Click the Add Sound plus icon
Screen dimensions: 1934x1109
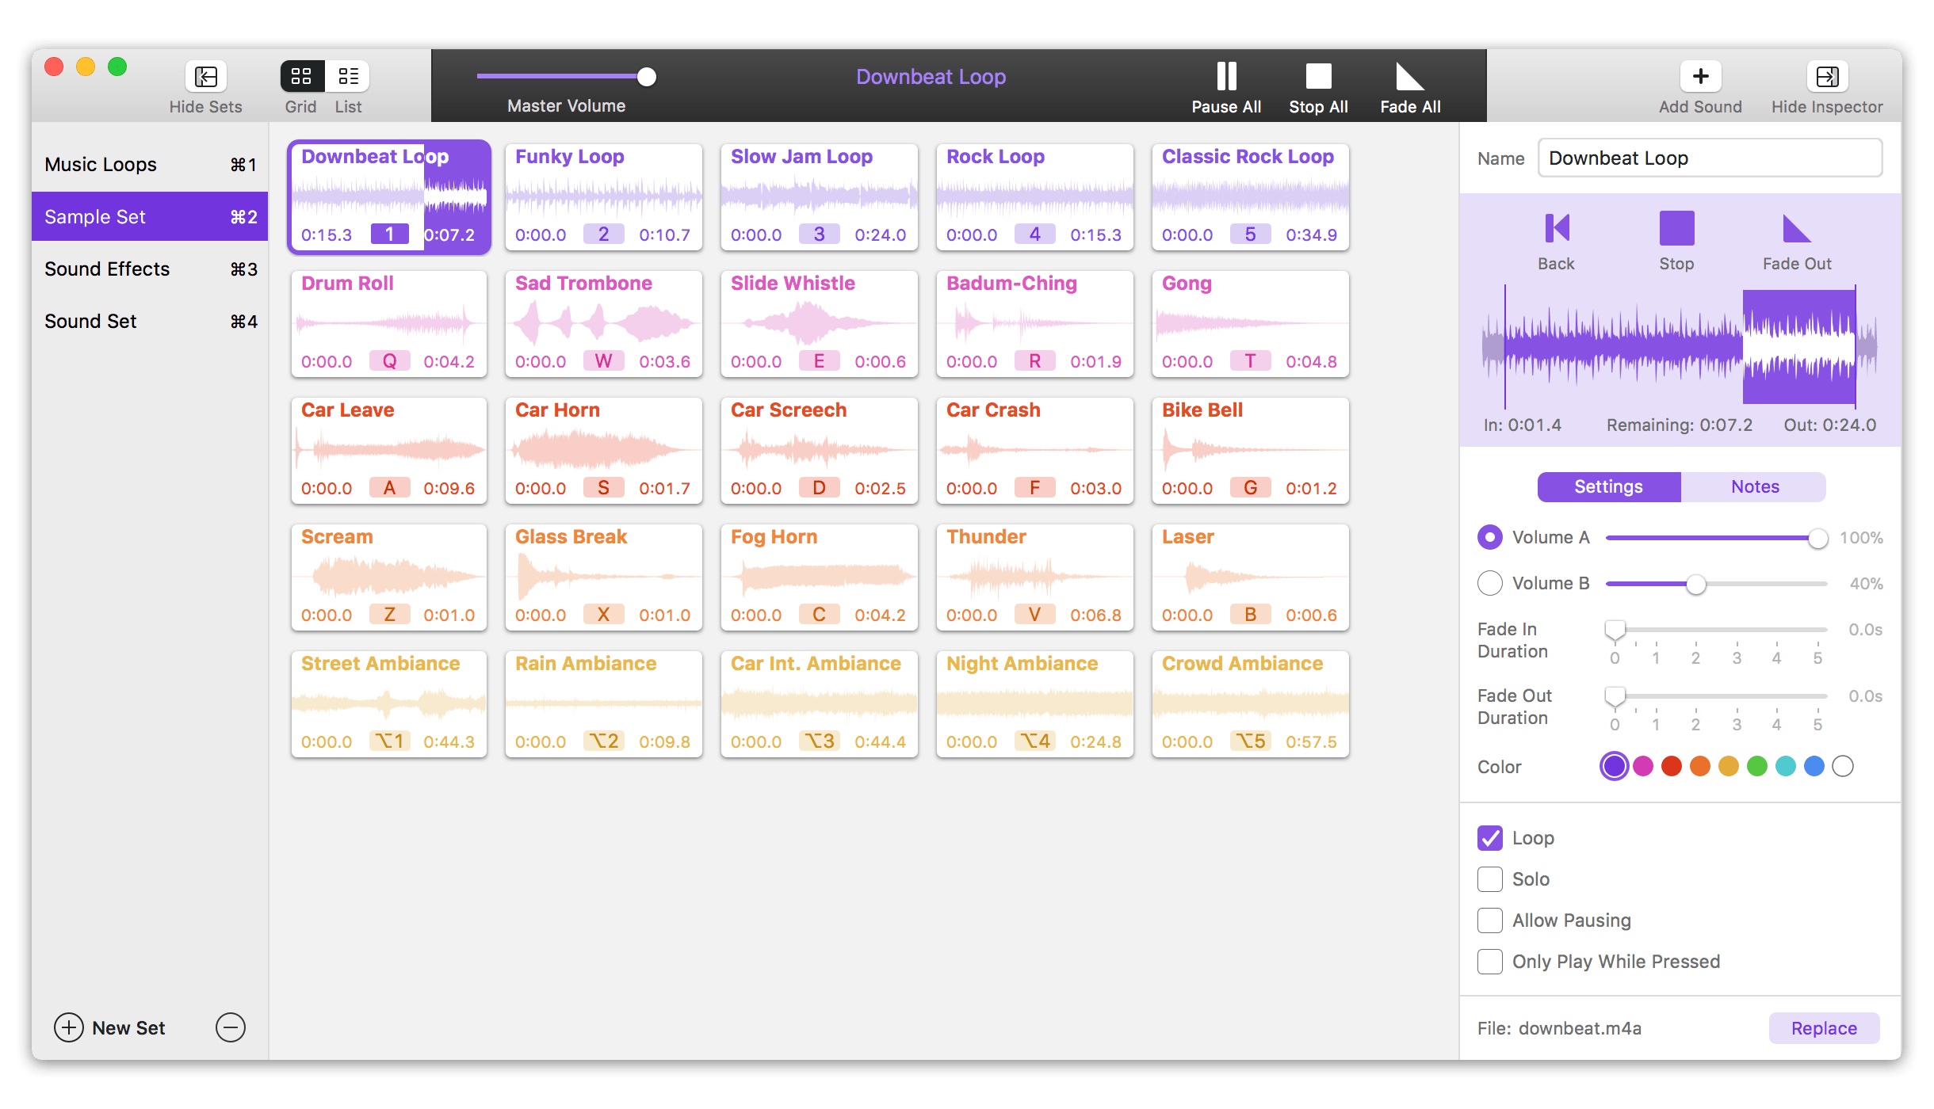point(1699,77)
